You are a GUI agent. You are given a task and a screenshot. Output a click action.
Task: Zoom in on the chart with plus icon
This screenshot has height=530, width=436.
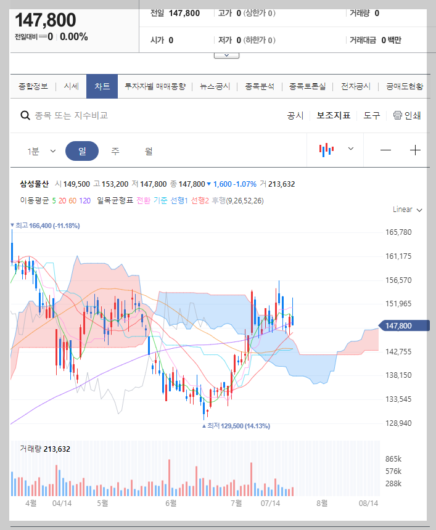point(415,149)
